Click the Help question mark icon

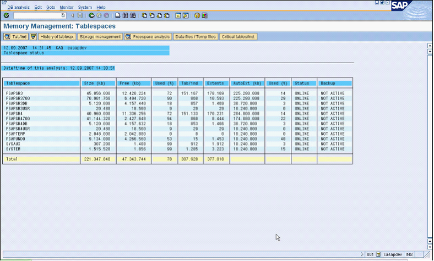[197, 15]
